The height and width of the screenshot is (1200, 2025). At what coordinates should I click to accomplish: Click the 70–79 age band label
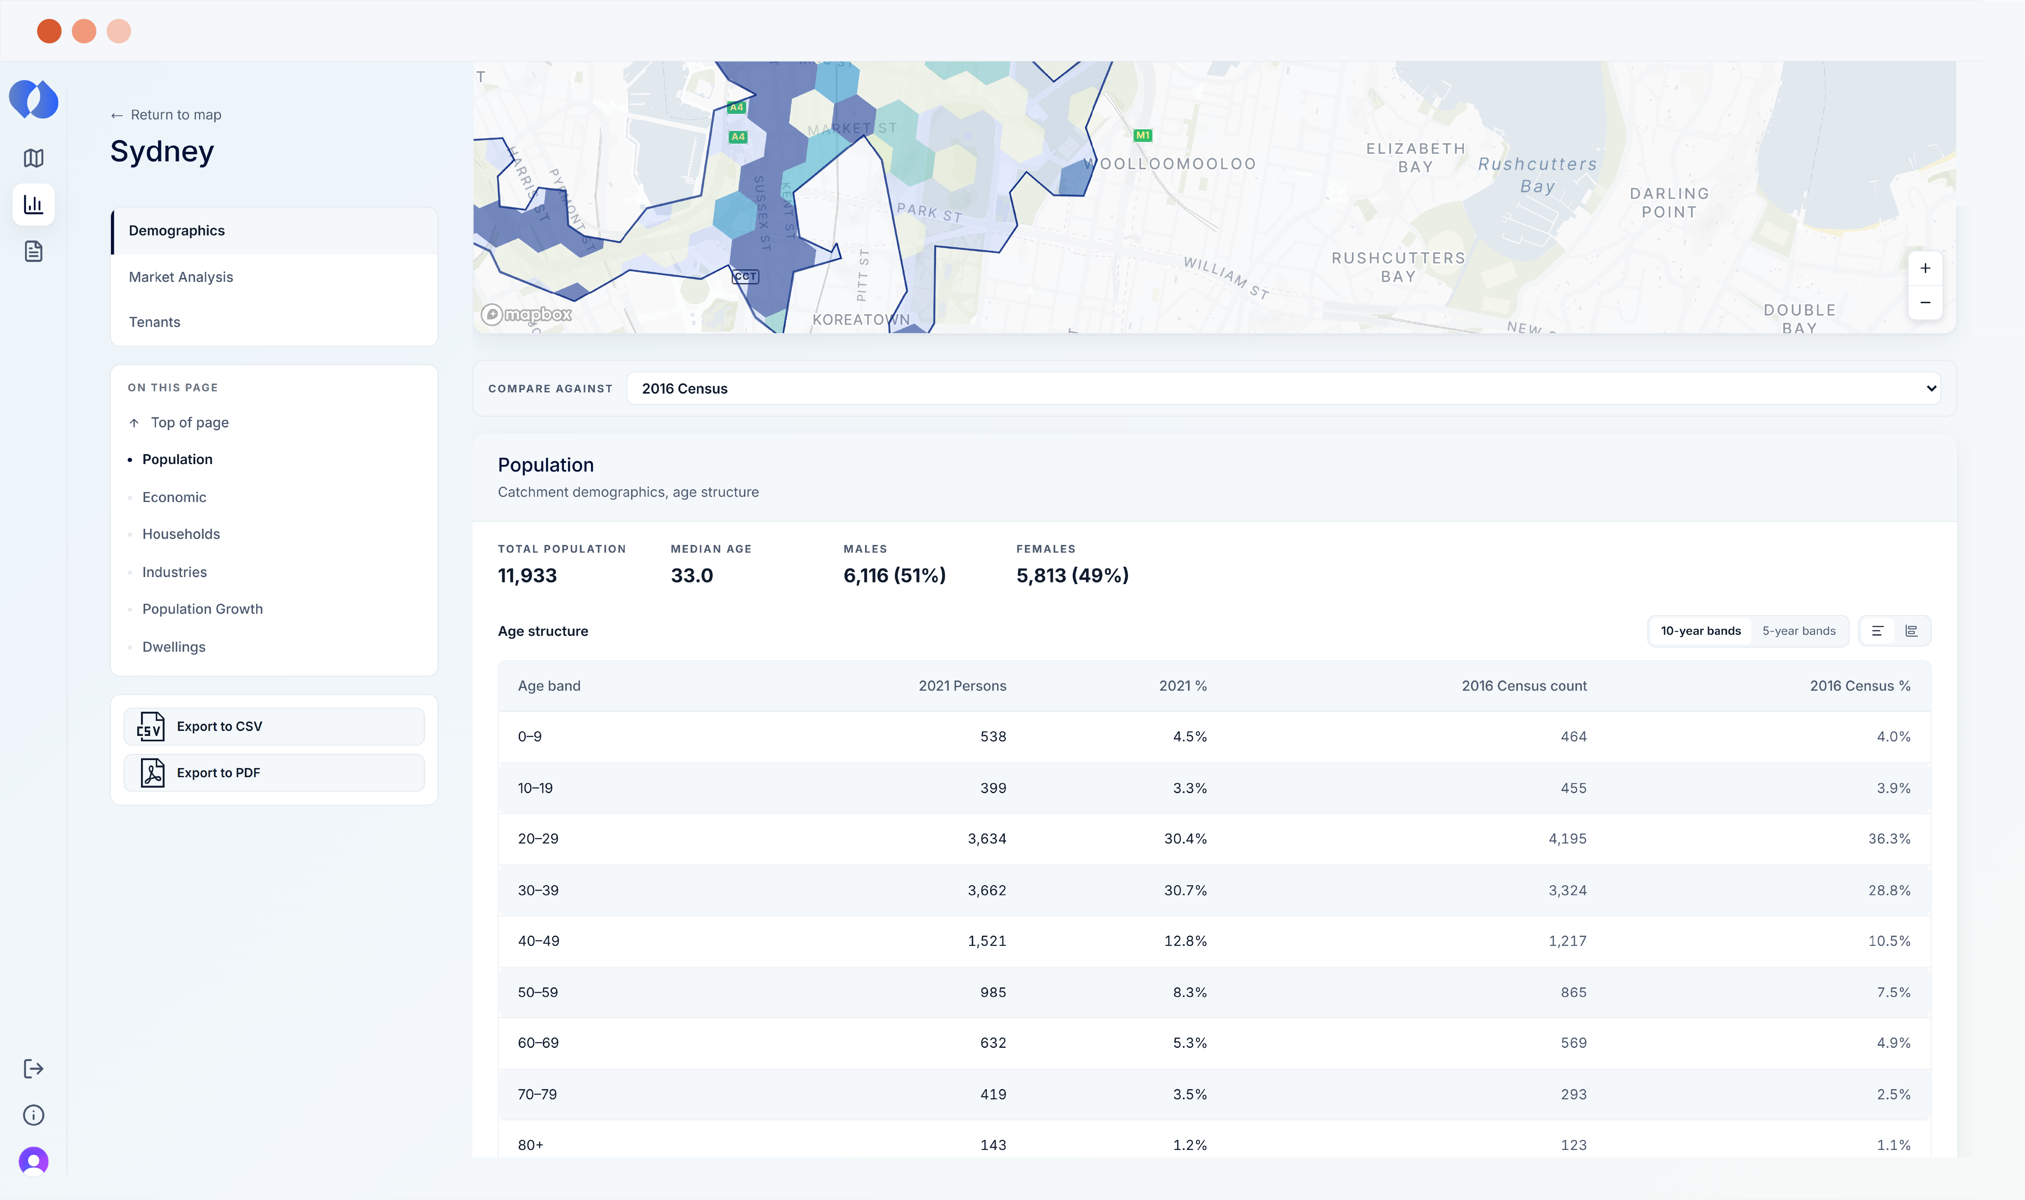coord(537,1094)
